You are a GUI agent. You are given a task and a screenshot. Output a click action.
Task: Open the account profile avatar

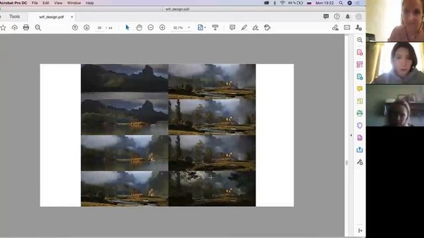tap(358, 17)
